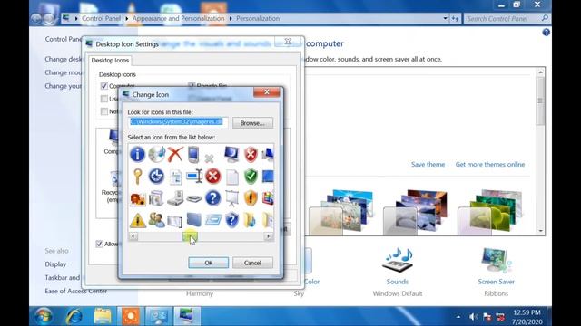This screenshot has height=326, width=581.
Task: Open Ease of Access Center link
Action: click(x=76, y=292)
